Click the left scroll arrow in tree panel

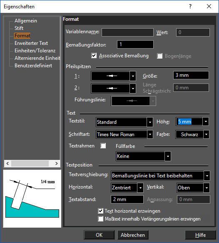coord(7,163)
